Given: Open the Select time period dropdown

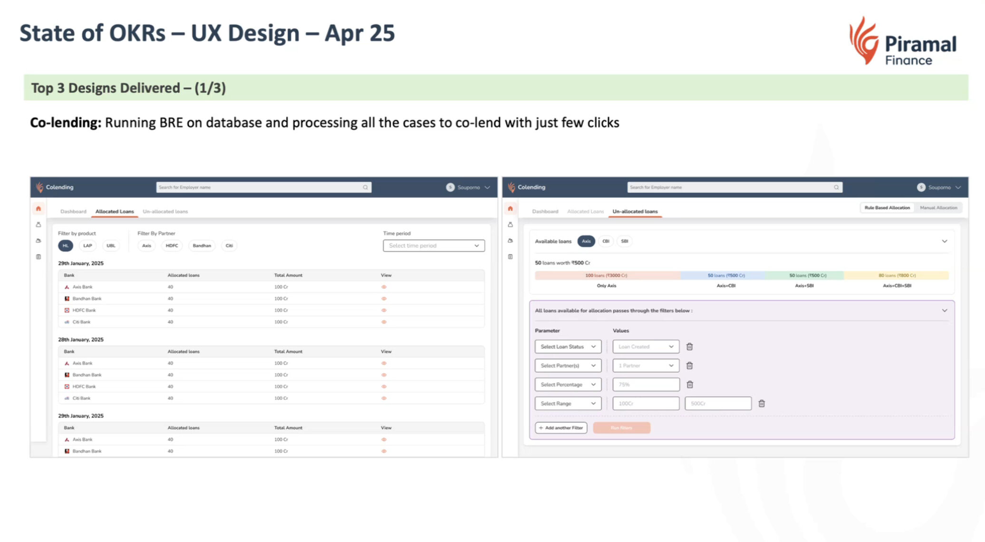Looking at the screenshot, I should 434,246.
